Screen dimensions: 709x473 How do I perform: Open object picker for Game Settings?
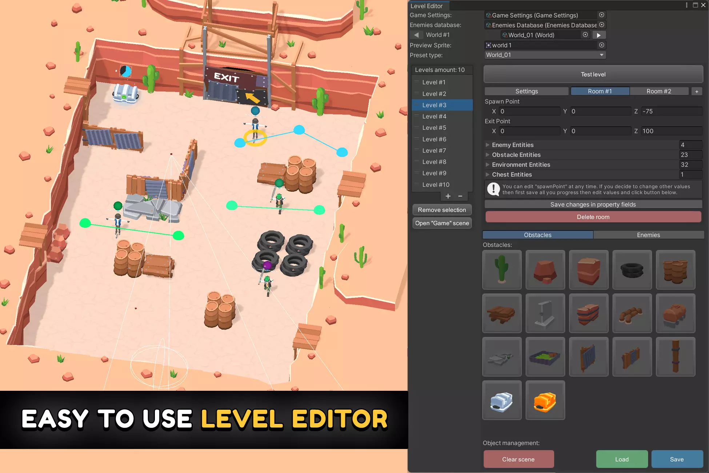coord(602,15)
